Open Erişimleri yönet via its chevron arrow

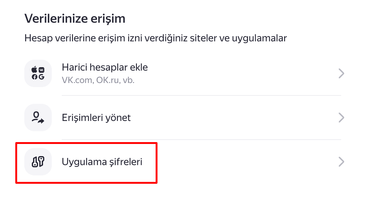click(x=341, y=118)
